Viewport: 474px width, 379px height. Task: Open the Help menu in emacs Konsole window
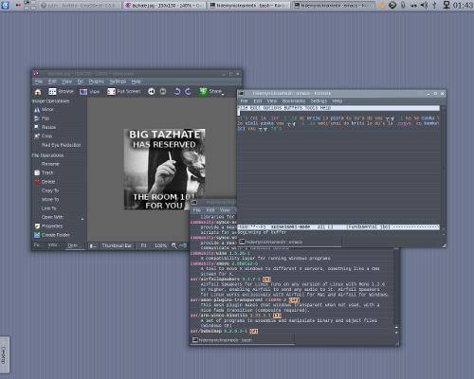(337, 101)
